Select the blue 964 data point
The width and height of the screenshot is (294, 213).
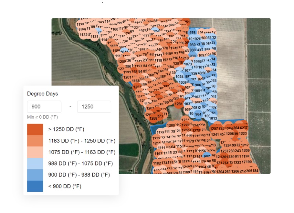198,114
